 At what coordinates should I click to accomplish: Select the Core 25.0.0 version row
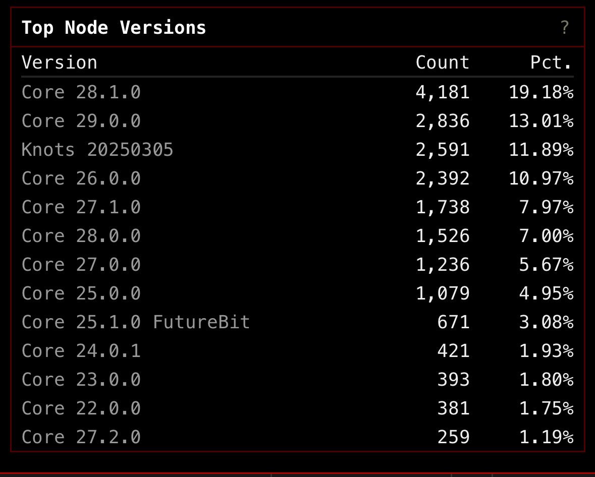point(298,293)
